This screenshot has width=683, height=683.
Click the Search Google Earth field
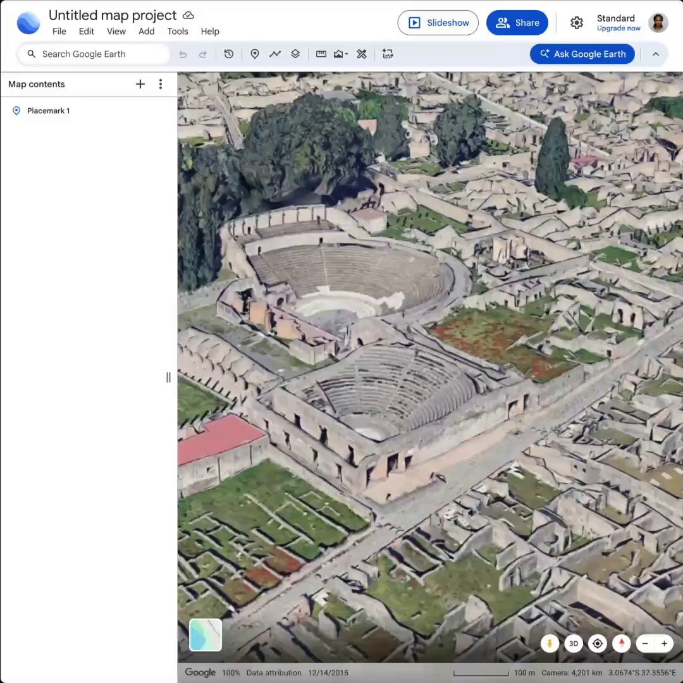(94, 54)
